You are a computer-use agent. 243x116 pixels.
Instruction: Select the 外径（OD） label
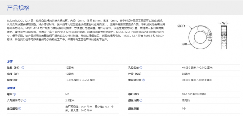(x=135, y=74)
